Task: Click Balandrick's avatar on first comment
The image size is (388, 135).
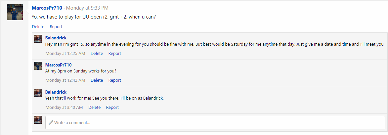Action: click(38, 39)
